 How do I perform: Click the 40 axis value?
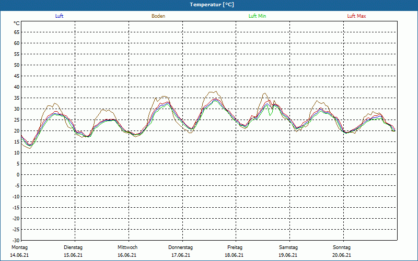[x=17, y=87]
